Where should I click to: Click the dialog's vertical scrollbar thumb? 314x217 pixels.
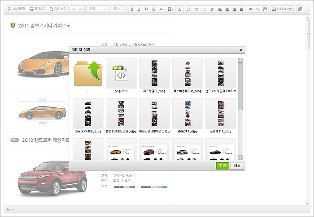(x=240, y=86)
